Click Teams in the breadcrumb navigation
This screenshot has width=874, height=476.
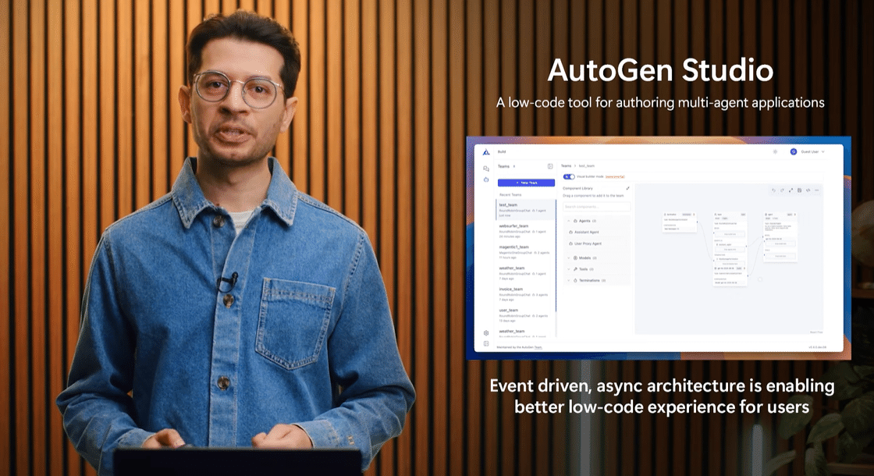click(567, 165)
